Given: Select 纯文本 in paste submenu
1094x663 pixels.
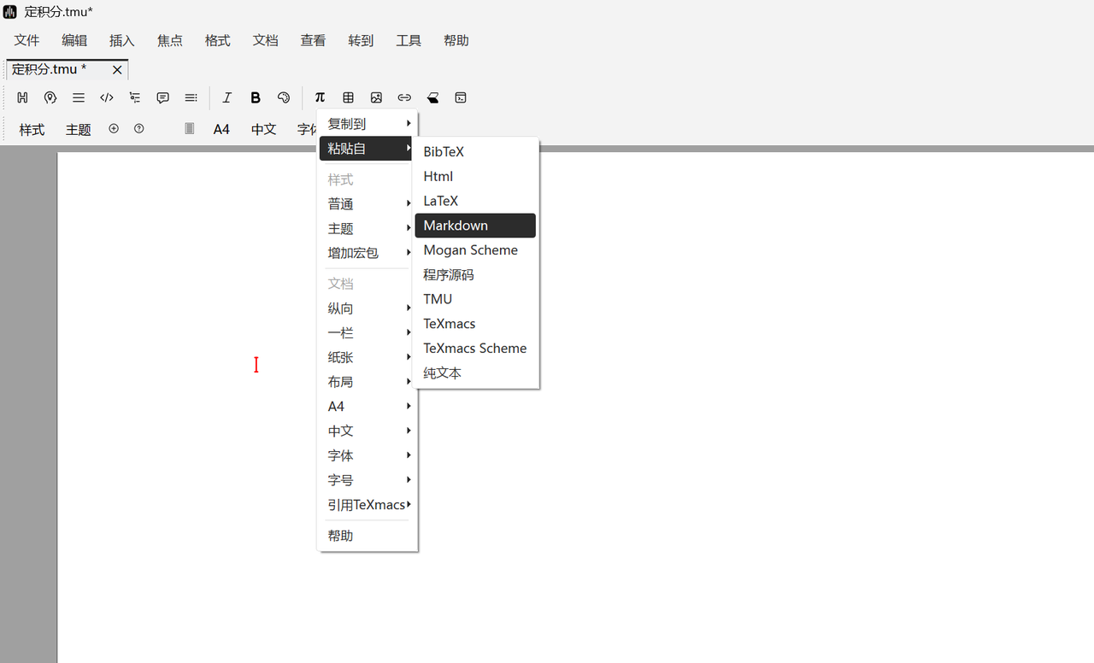Looking at the screenshot, I should 443,373.
